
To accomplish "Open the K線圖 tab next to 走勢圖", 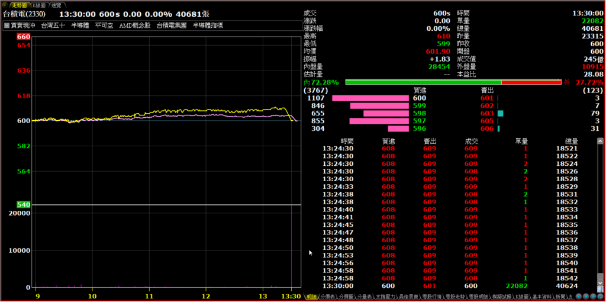I will pos(38,5).
